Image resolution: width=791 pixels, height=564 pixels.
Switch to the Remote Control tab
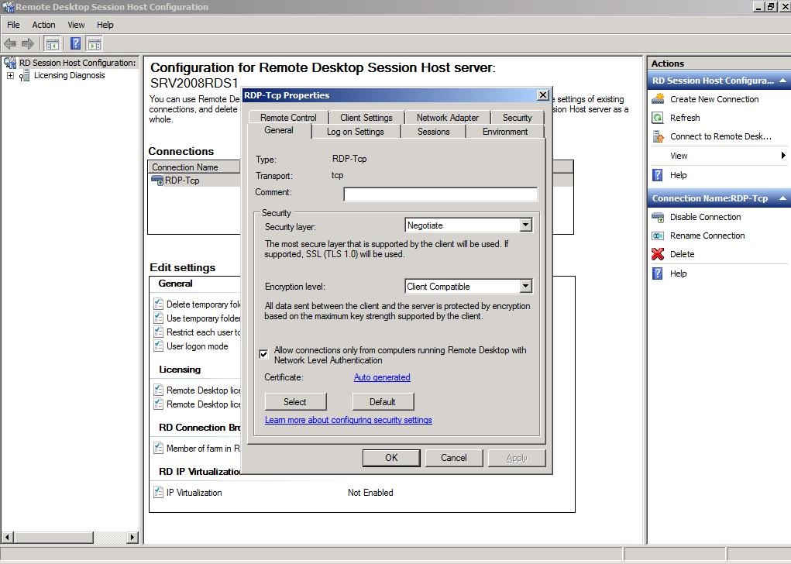288,118
